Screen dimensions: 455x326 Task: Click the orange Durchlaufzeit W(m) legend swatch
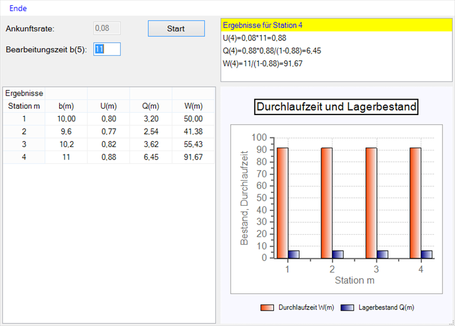267,308
